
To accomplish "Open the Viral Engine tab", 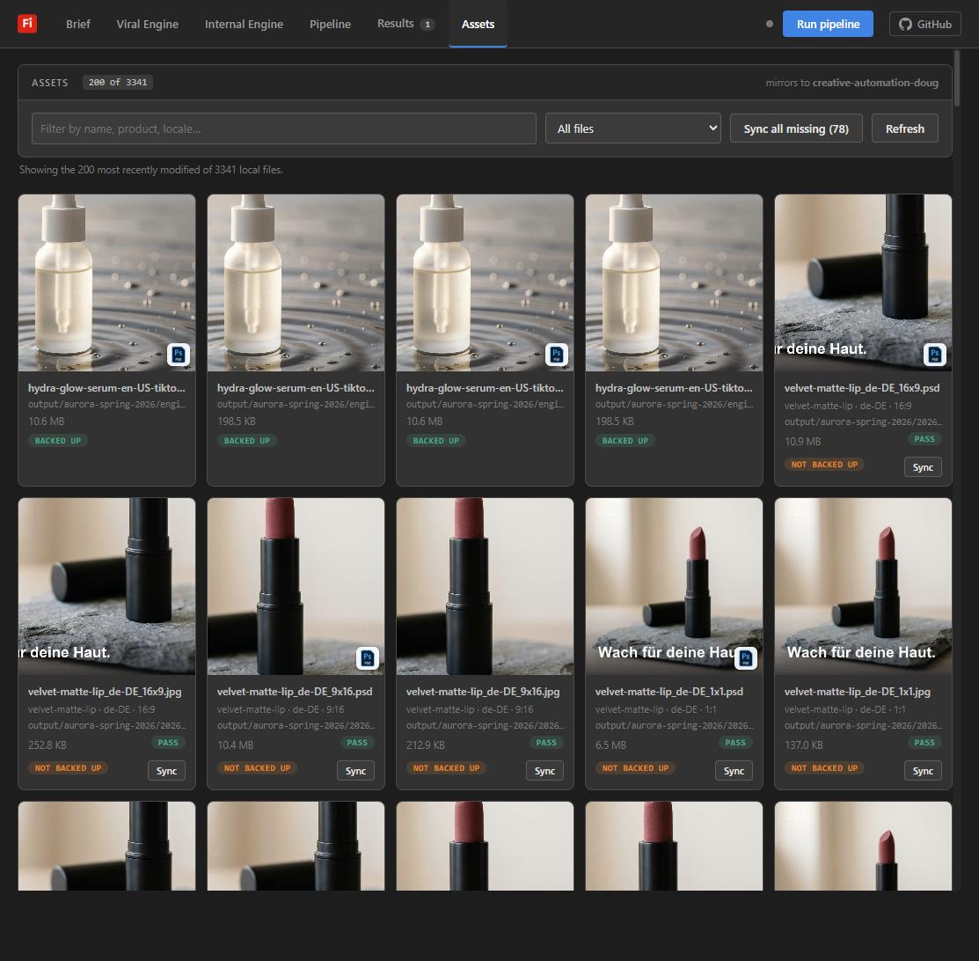I will pos(148,25).
